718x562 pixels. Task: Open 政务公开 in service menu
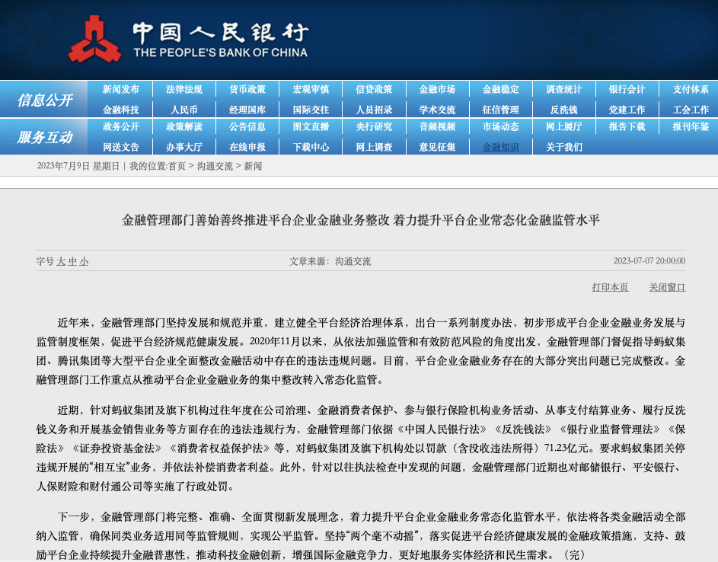point(120,126)
